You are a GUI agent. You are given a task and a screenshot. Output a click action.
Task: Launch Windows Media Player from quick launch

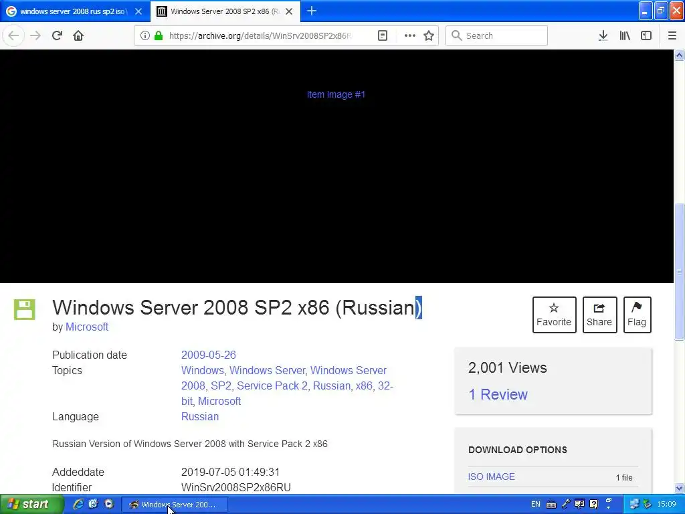click(x=109, y=505)
